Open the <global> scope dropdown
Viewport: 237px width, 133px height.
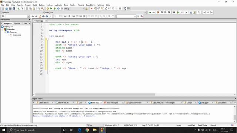click(43, 13)
